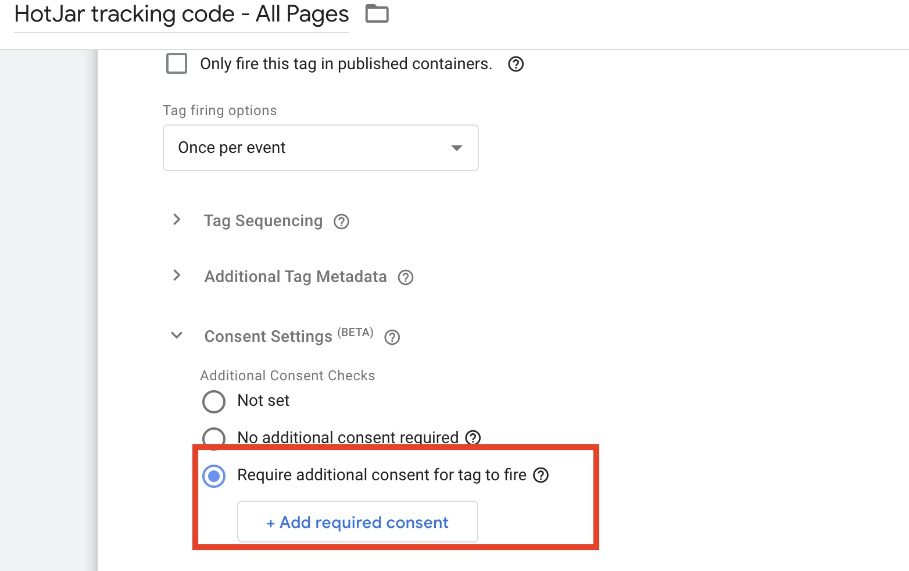Screen dimensions: 909x571
Task: Select No additional consent required radio
Action: (x=214, y=437)
